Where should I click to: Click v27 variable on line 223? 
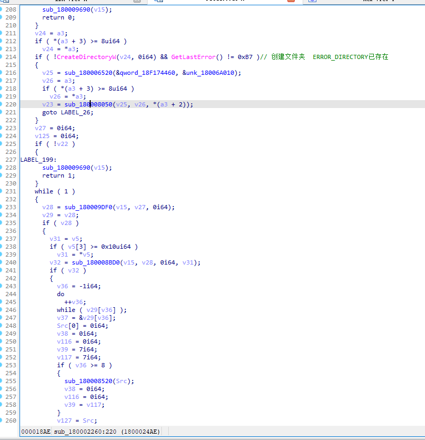click(40, 128)
